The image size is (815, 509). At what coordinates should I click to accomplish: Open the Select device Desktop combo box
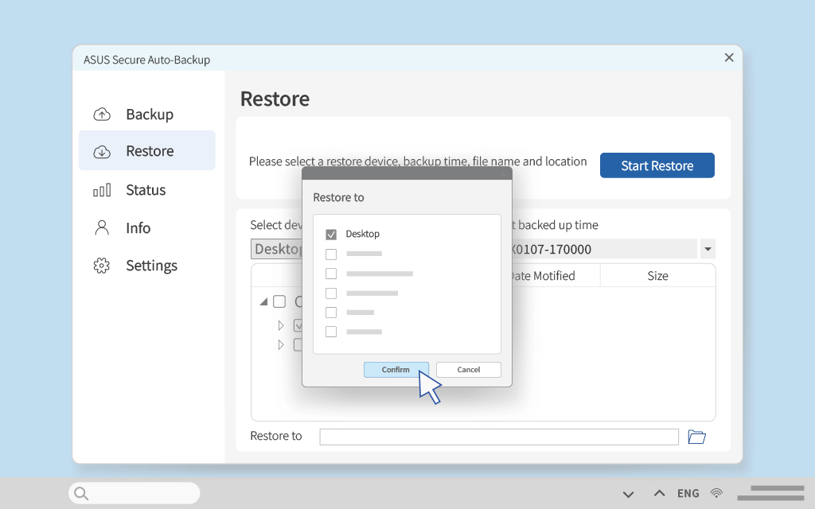tap(276, 249)
